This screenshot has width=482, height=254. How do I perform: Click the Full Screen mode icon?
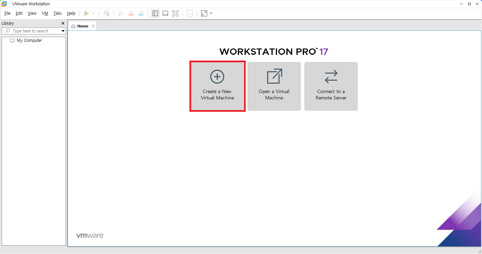pos(175,13)
